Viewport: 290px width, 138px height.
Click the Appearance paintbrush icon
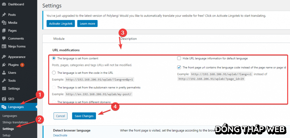coord(4,57)
